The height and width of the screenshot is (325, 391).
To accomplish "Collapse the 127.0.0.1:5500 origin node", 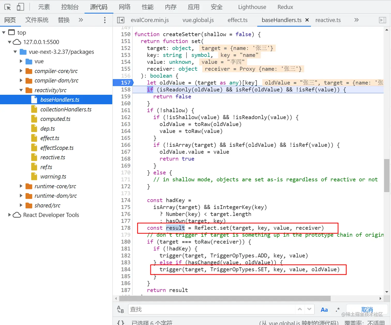I will (10, 42).
